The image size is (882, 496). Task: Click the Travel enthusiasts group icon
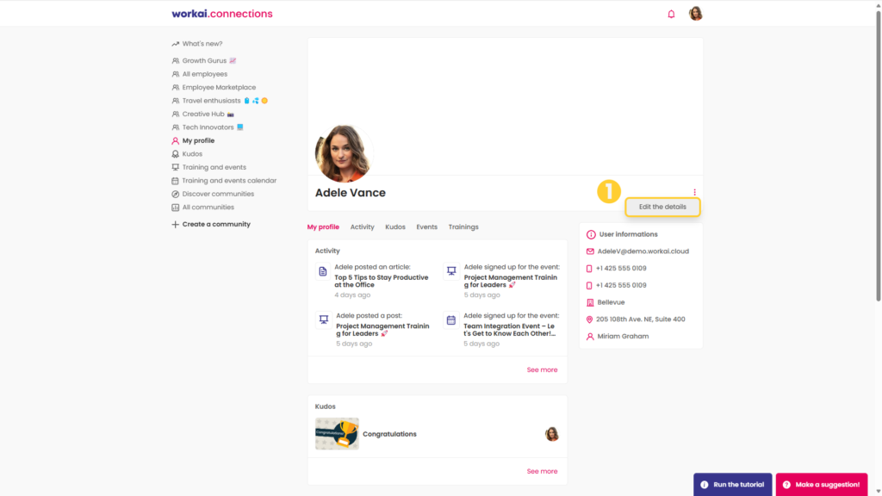(176, 101)
